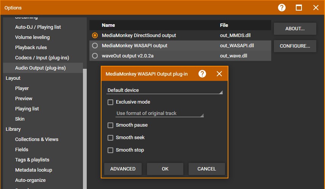Check the Smooth seek option
This screenshot has width=325, height=189.
111,138
